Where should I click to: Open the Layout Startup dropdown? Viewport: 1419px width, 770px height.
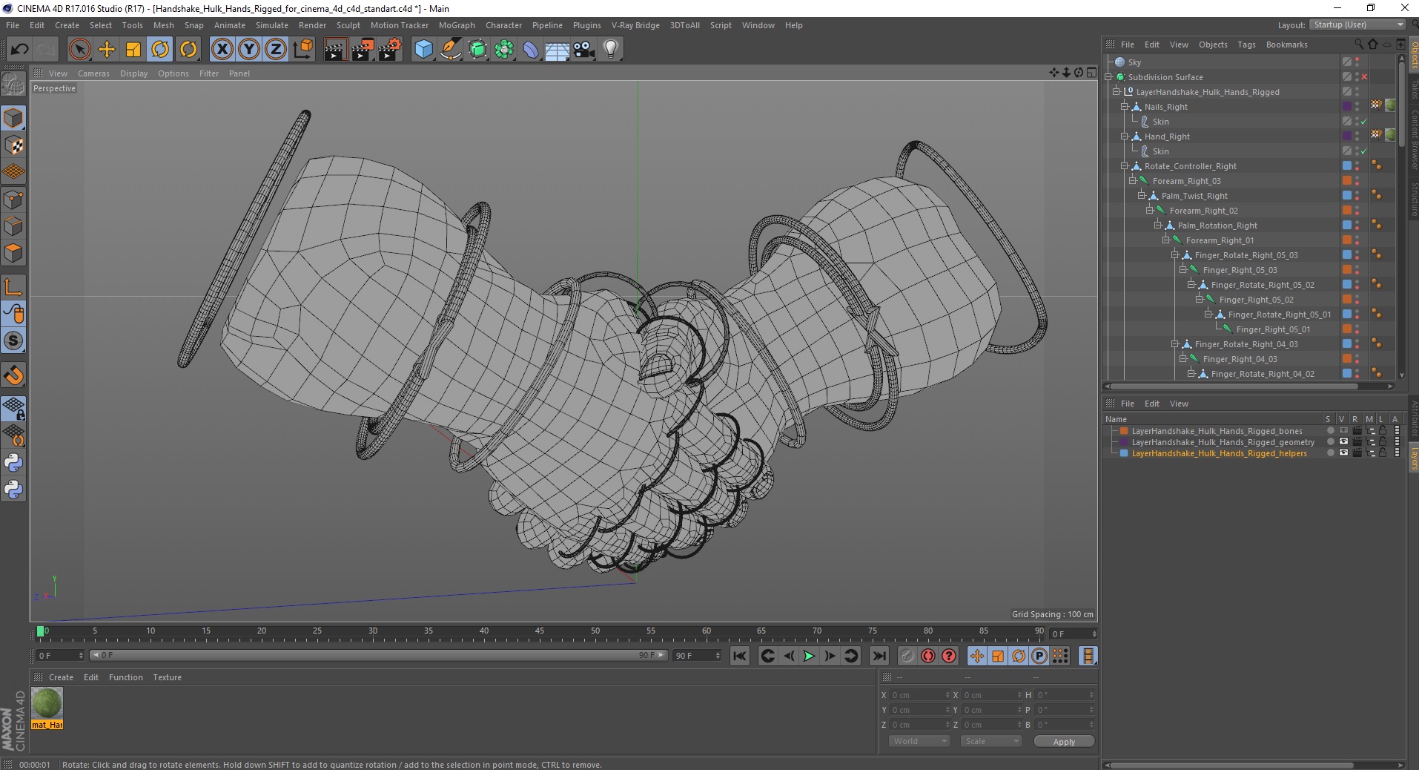click(x=1357, y=24)
